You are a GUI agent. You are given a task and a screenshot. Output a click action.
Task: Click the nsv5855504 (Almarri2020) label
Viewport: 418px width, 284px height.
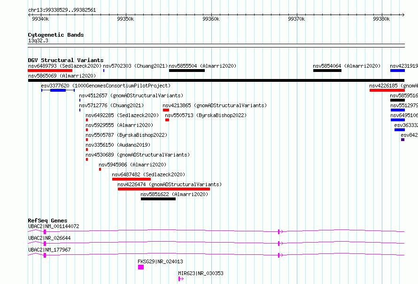202,66
